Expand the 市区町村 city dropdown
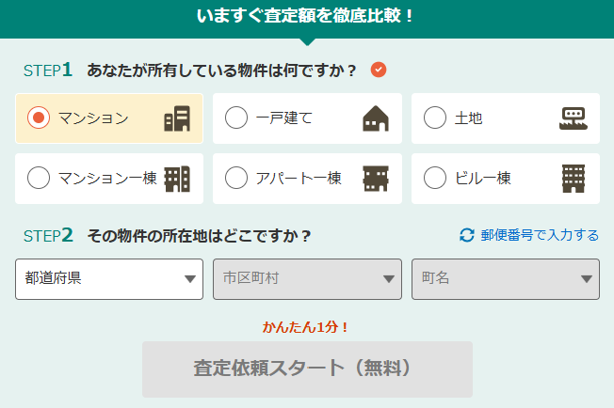 tap(307, 279)
